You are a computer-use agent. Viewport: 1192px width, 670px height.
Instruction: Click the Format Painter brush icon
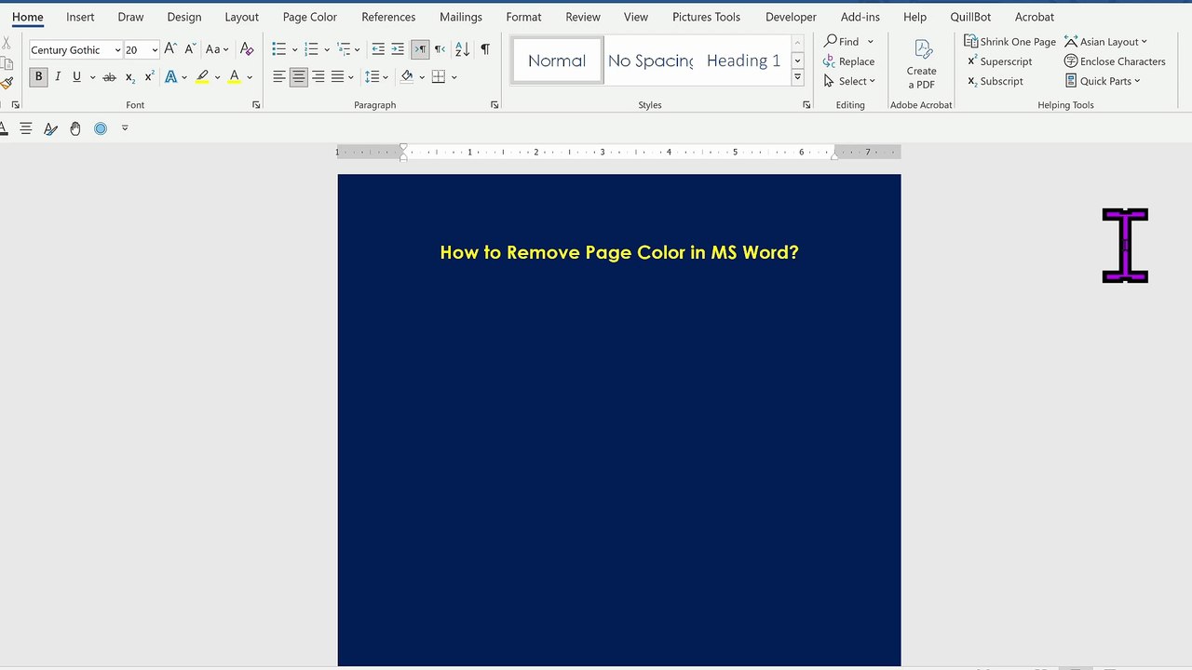(x=7, y=83)
